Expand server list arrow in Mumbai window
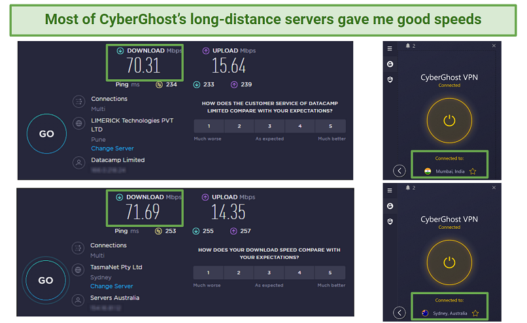 tap(399, 171)
